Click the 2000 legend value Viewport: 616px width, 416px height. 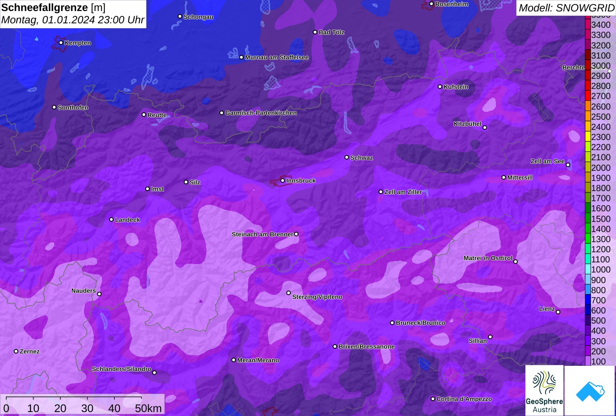click(601, 168)
